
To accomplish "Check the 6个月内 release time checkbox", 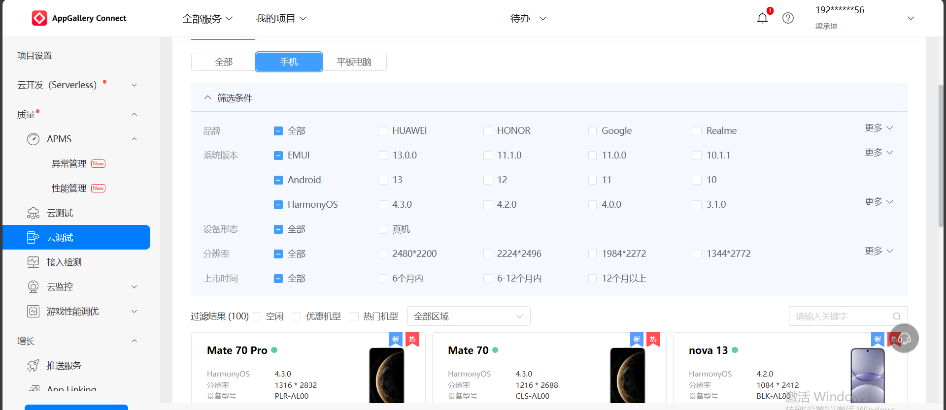I will click(383, 279).
